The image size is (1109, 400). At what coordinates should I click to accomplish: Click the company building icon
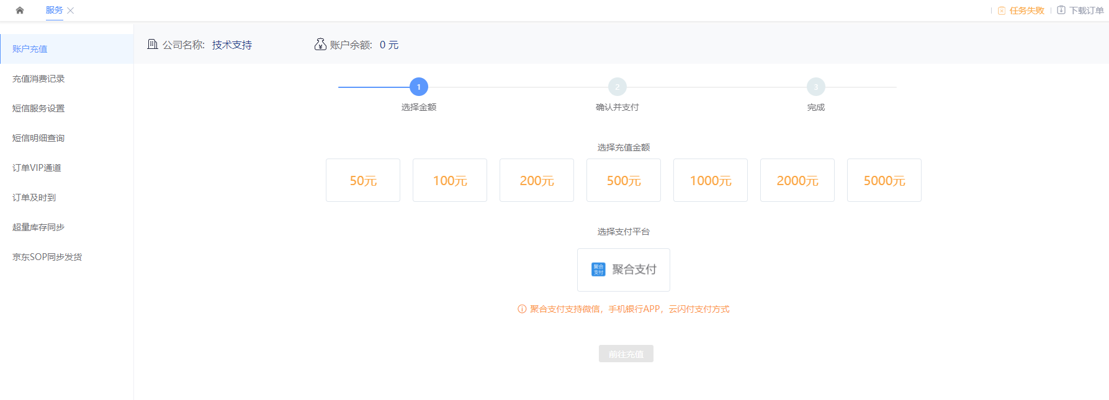tap(153, 44)
